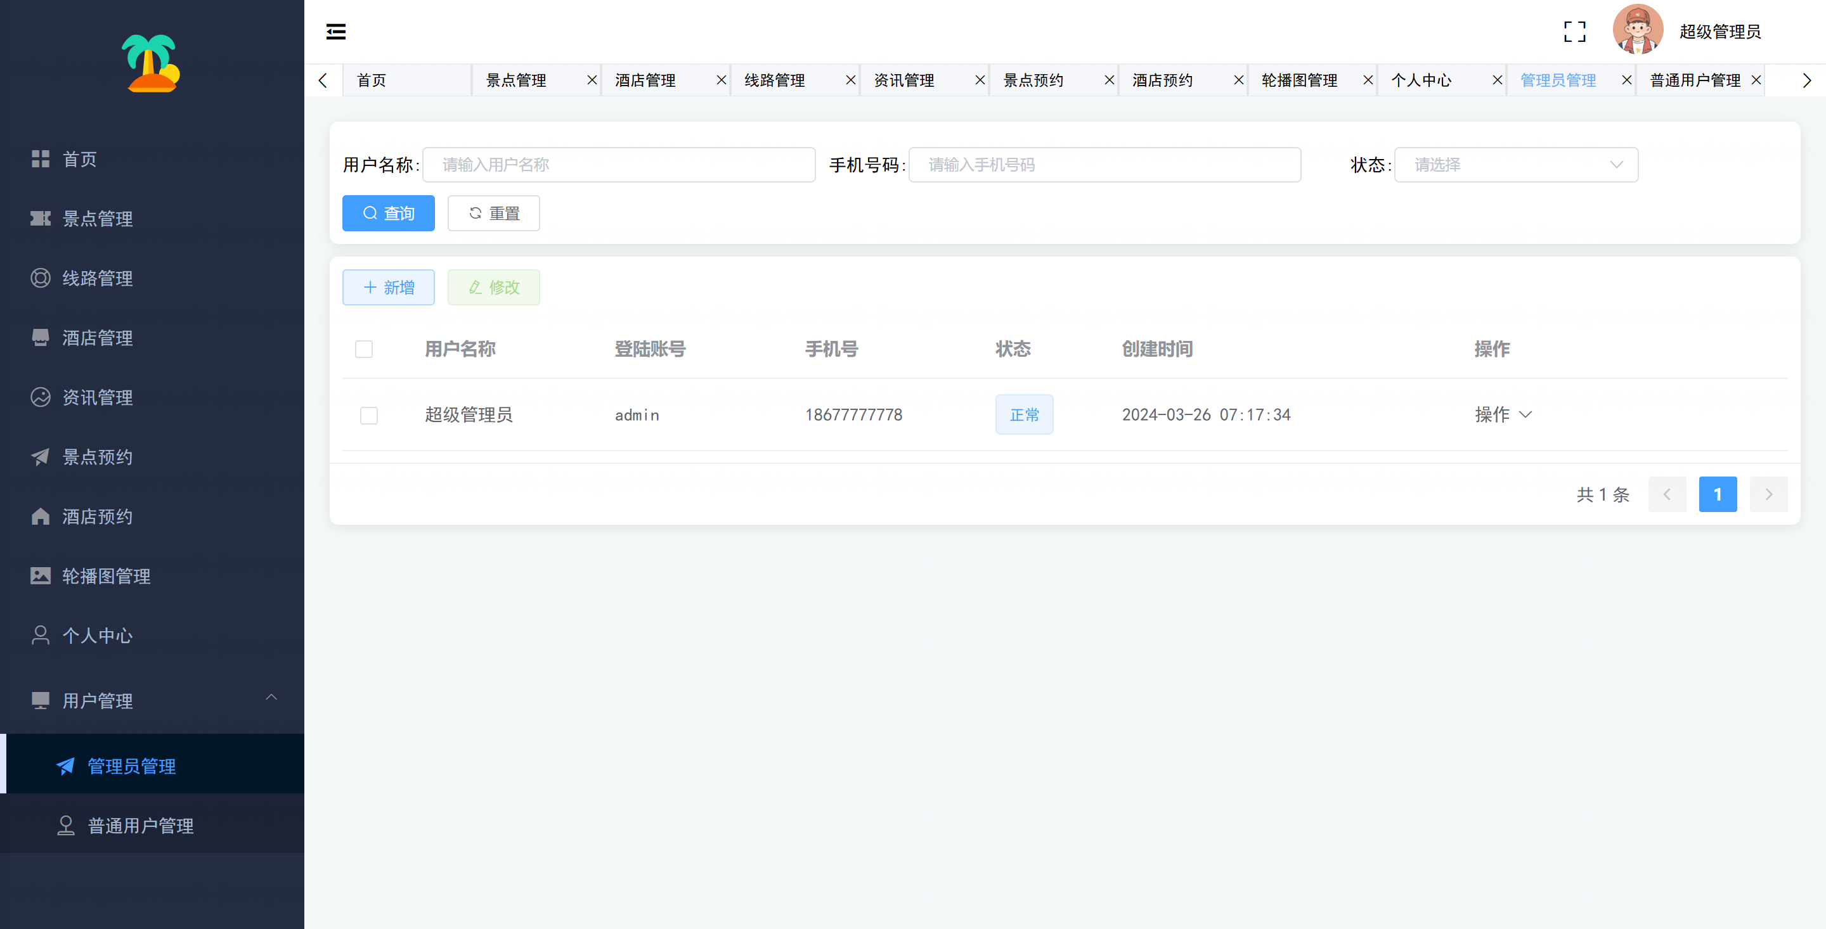Switch to the 酒店预约 tab

tap(1163, 80)
